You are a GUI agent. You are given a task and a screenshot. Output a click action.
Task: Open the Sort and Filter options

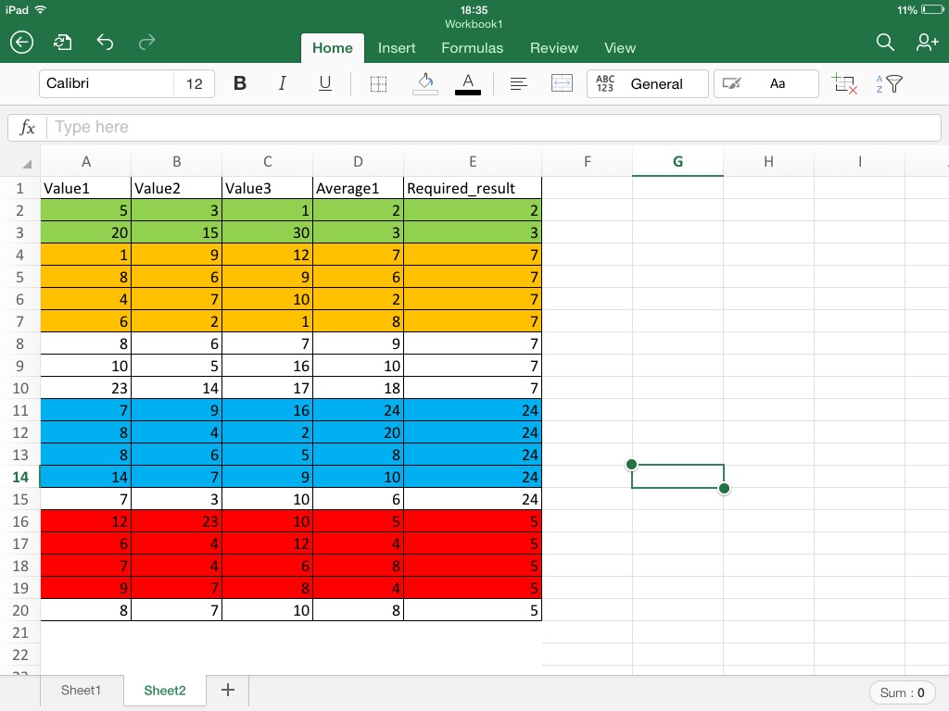click(891, 83)
